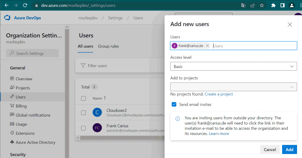Viewport: 302px width, 158px height.
Task: Click adminfc@msxfaqdev.onmicrosoft.com email text
Action: tap(136, 130)
